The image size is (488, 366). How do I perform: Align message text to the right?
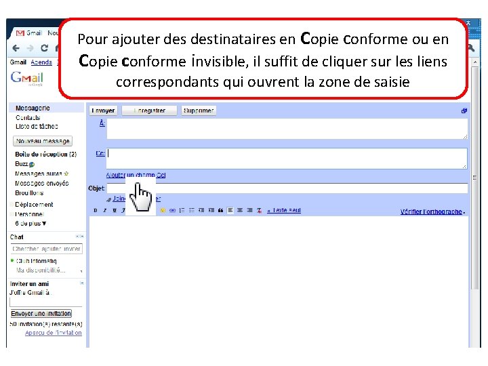[x=249, y=210]
